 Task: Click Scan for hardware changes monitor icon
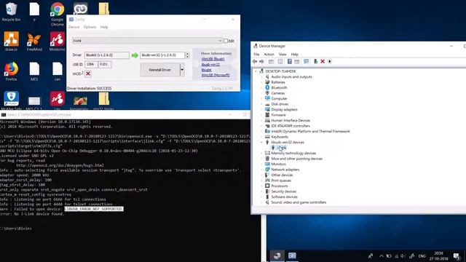pyautogui.click(x=306, y=61)
